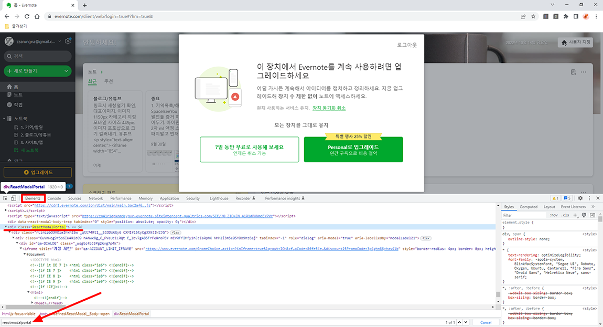Toggle the browser side panel icon
Image resolution: width=603 pixels, height=327 pixels.
point(576,17)
